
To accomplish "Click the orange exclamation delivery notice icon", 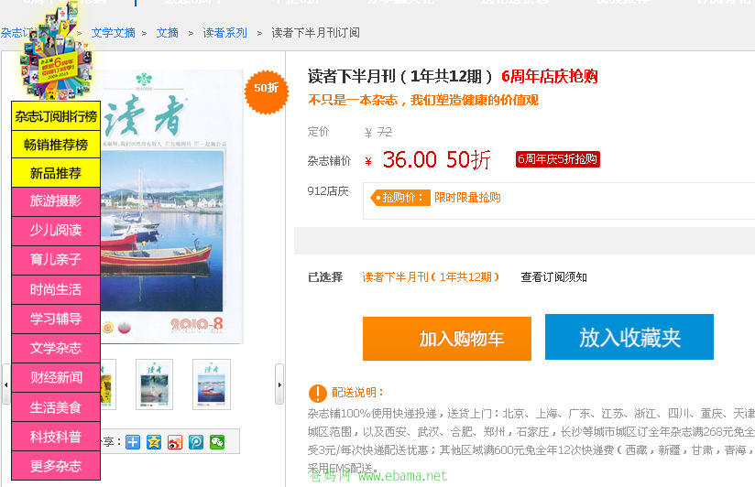I will point(317,393).
